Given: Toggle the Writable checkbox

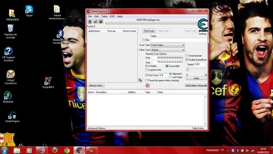Looking at the screenshot, I should tap(146, 66).
